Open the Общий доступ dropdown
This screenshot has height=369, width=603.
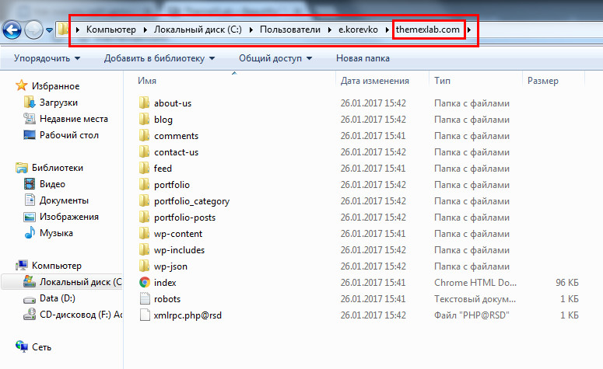275,58
